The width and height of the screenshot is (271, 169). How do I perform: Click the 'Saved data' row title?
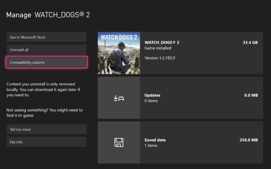pos(155,140)
